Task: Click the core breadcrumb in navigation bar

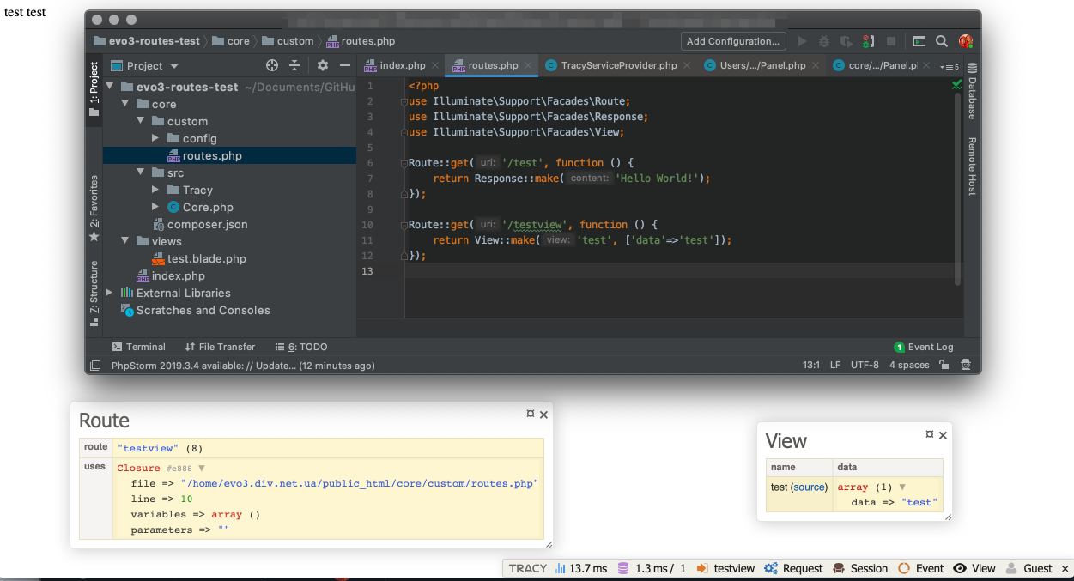Action: click(231, 41)
